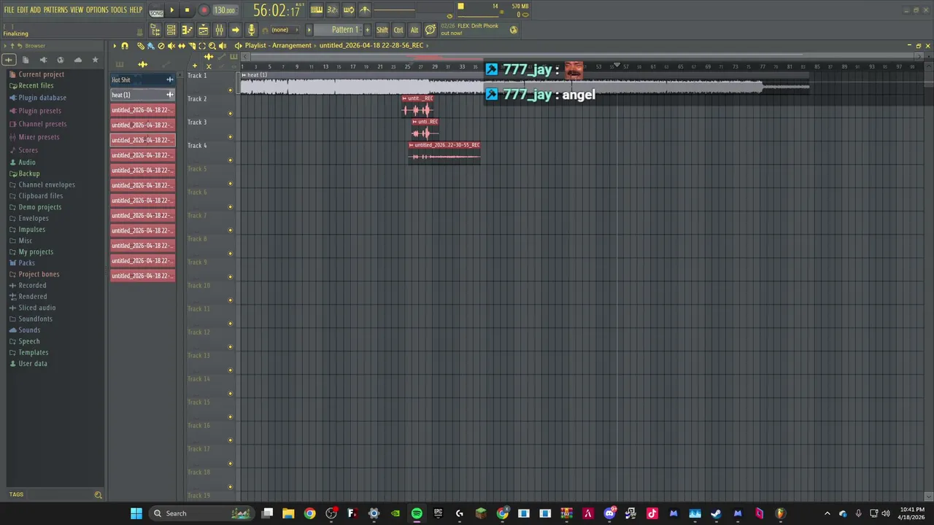Click the yellow arrow icon next to mixer button

click(235, 30)
